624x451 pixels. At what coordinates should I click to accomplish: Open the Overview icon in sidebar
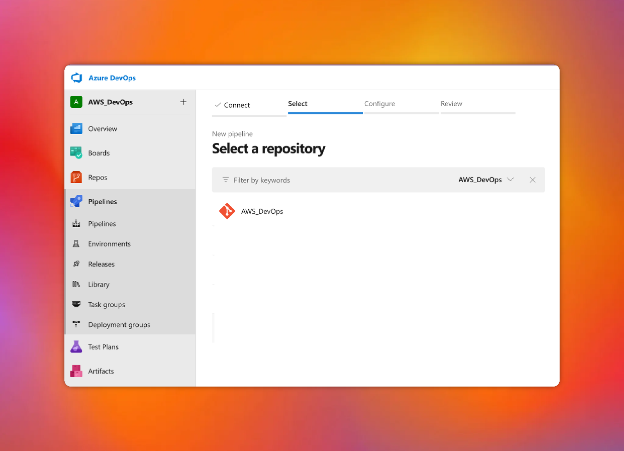[76, 128]
